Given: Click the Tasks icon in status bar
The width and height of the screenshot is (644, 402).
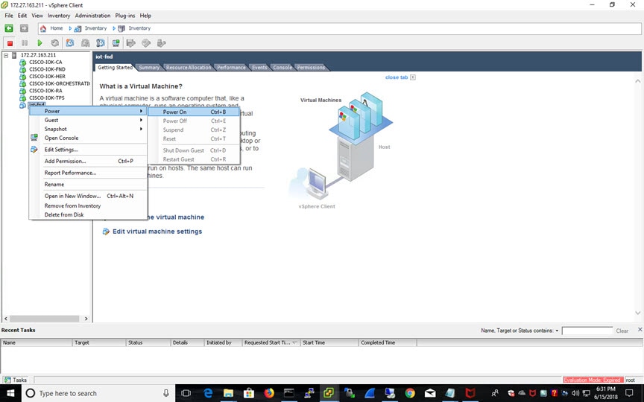Looking at the screenshot, I should [x=7, y=380].
